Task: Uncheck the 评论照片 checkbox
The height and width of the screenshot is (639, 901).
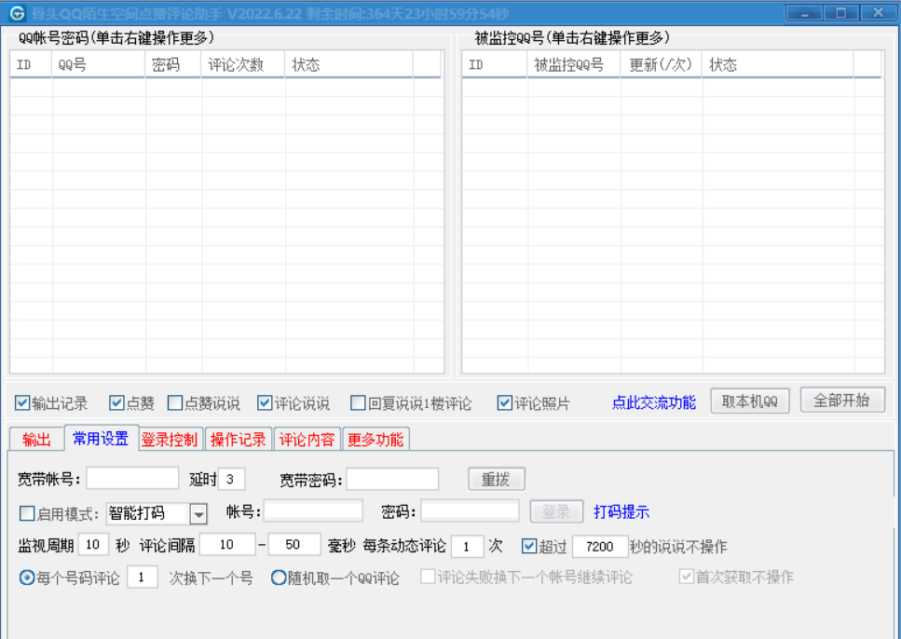Action: point(505,403)
